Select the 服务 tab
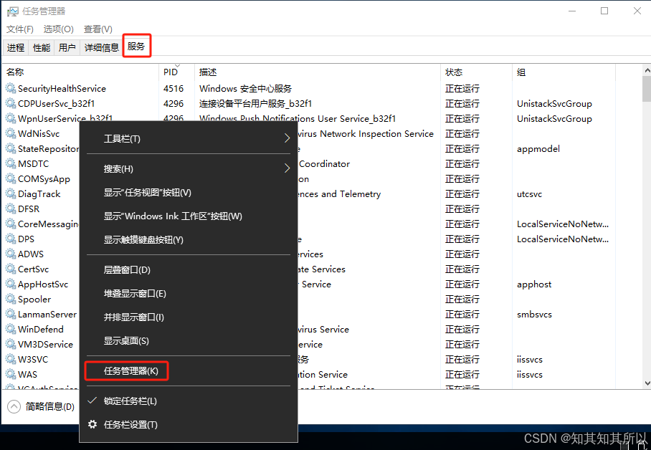Viewport: 651px width, 450px height. pos(136,46)
